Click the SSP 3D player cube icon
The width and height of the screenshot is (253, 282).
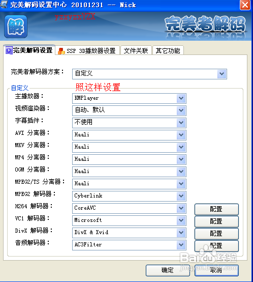(x=61, y=51)
